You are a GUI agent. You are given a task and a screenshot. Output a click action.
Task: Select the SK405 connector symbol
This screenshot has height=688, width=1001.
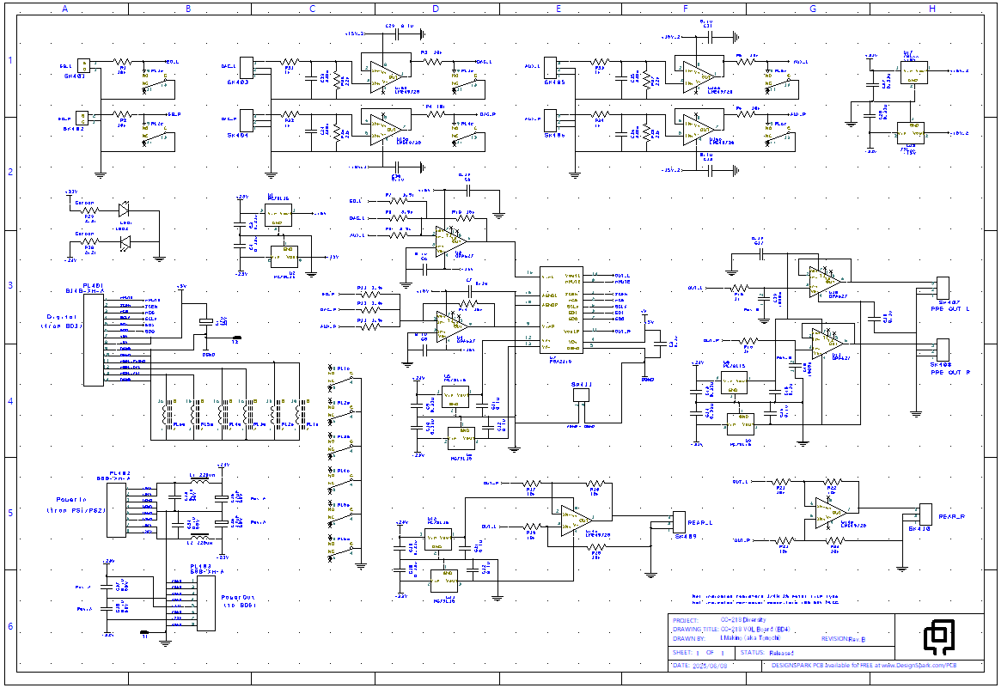550,68
